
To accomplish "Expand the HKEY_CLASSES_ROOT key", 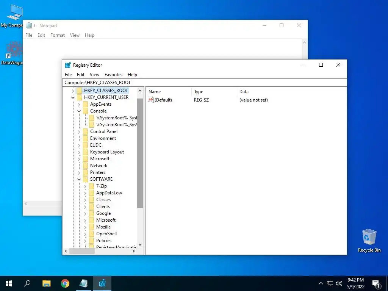I will point(73,91).
